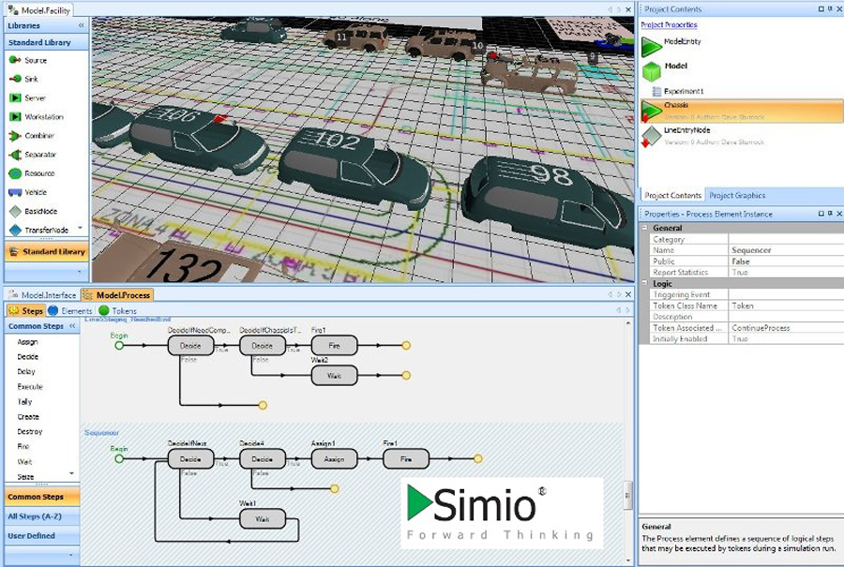Click the Name property value Sequencer

751,250
